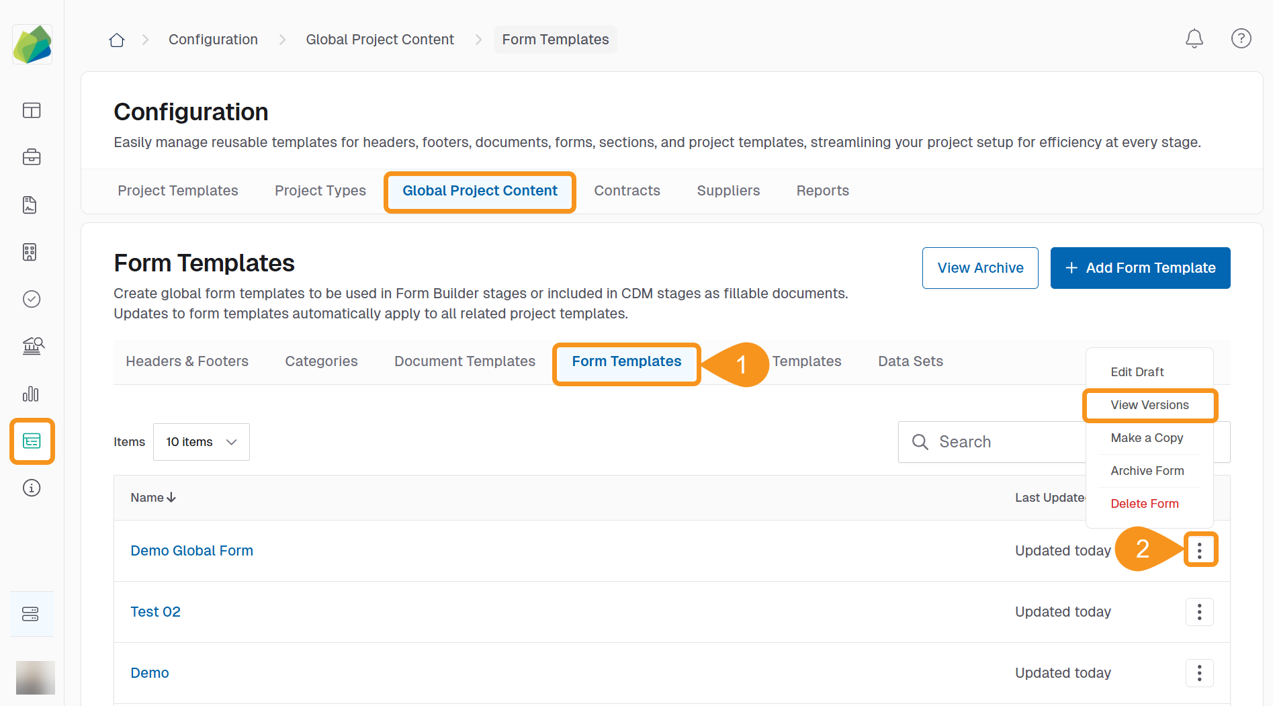Select View Versions from the menu

click(1149, 405)
